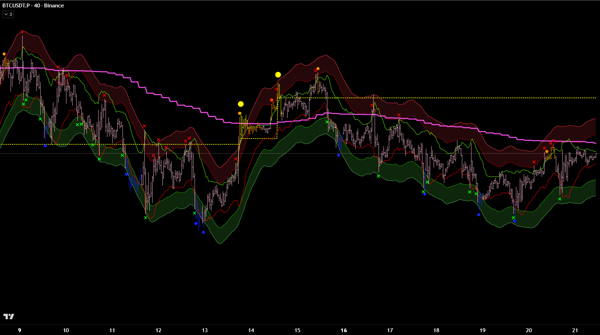
Task: Select date label 20 on time axis
Action: [x=529, y=330]
